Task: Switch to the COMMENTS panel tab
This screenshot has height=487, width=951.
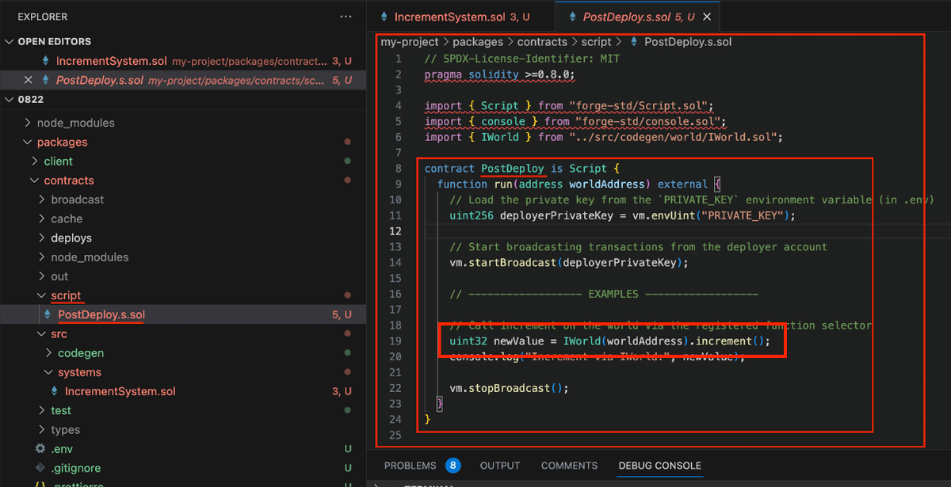Action: coord(569,466)
